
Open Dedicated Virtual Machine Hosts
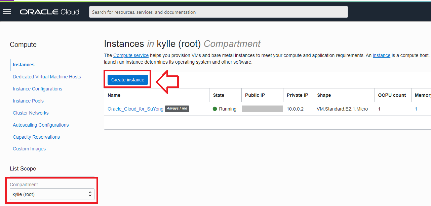click(47, 77)
